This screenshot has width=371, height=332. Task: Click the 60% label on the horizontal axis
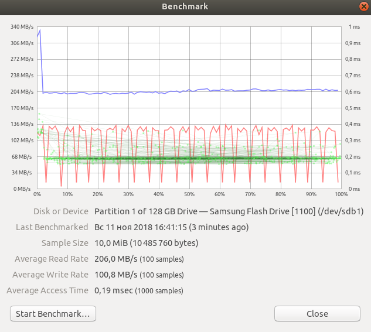coord(220,194)
